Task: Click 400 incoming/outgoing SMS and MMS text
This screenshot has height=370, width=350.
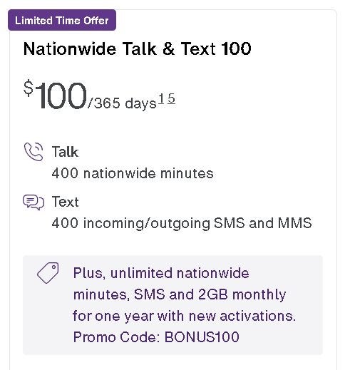Action: (182, 223)
